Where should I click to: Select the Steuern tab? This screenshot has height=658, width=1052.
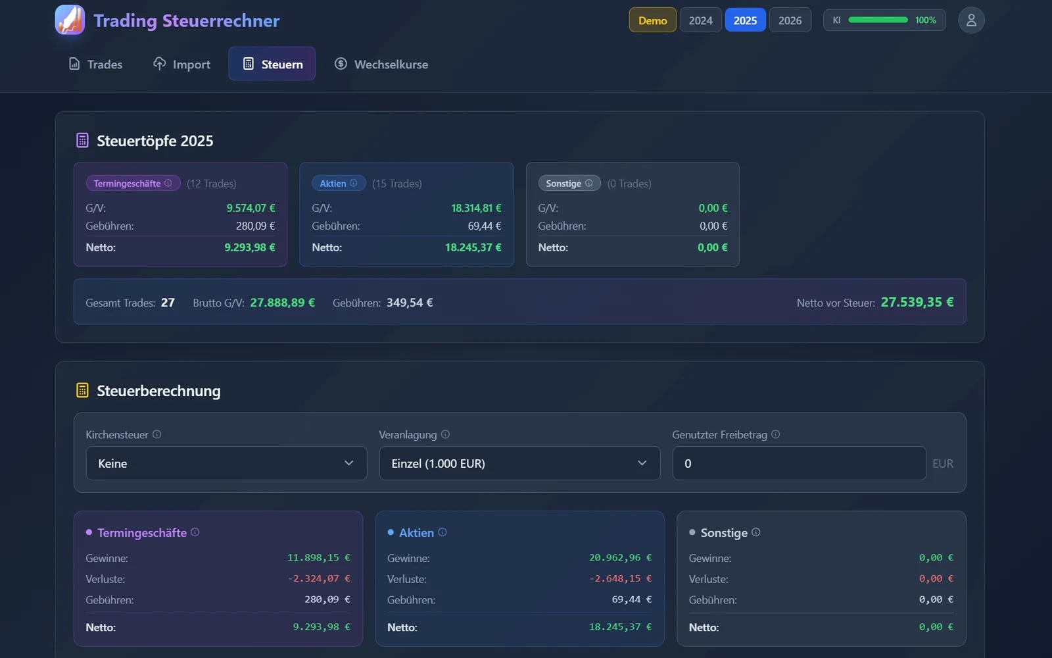(x=272, y=64)
